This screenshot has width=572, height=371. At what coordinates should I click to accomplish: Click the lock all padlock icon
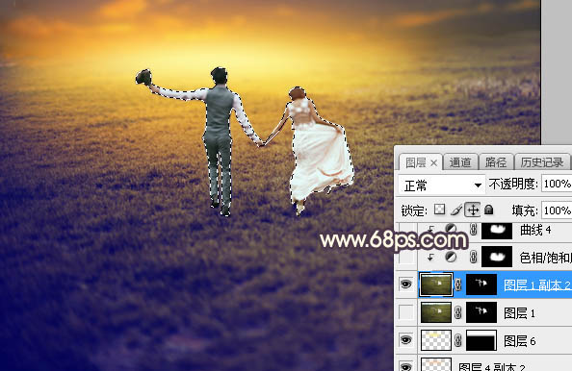[x=489, y=210]
